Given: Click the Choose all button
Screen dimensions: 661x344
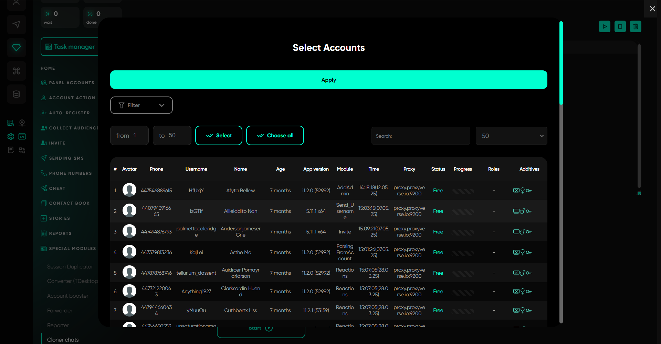Looking at the screenshot, I should click(x=275, y=136).
